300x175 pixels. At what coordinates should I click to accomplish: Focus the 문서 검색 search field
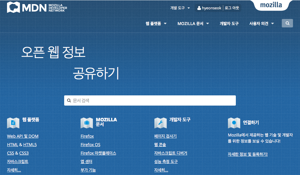pyautogui.click(x=150, y=101)
